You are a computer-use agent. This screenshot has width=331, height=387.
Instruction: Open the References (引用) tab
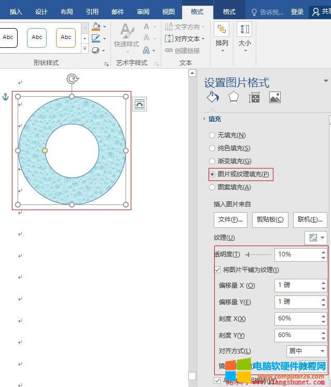[92, 12]
